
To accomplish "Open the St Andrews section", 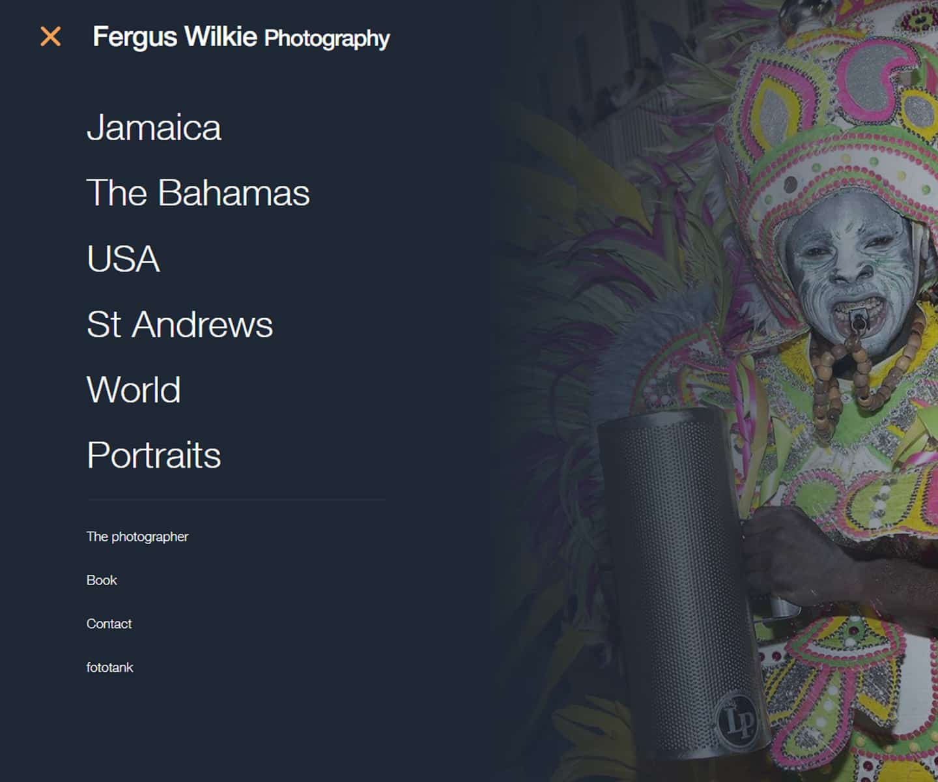I will [180, 324].
